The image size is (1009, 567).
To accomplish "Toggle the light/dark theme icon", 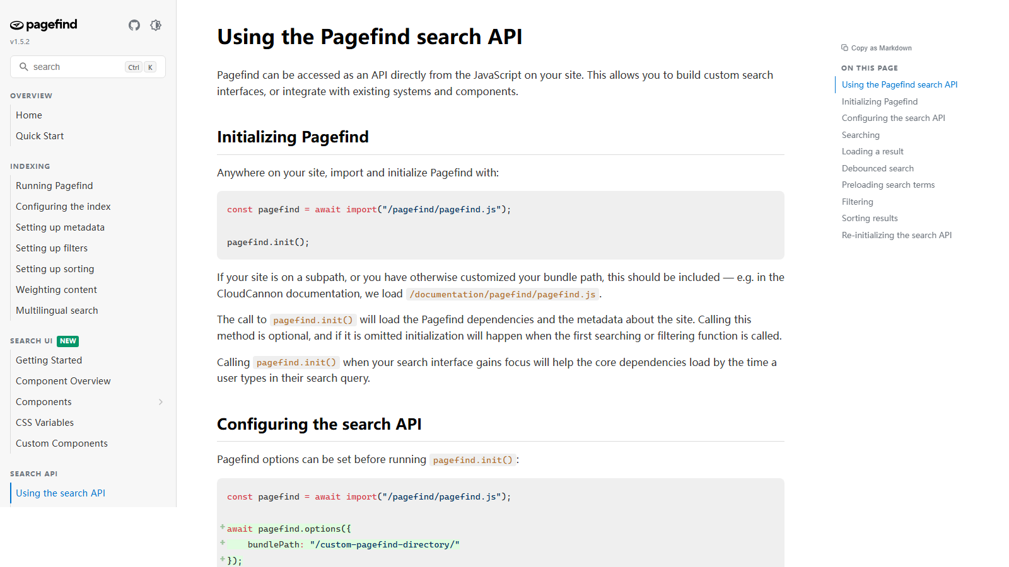I will click(156, 25).
